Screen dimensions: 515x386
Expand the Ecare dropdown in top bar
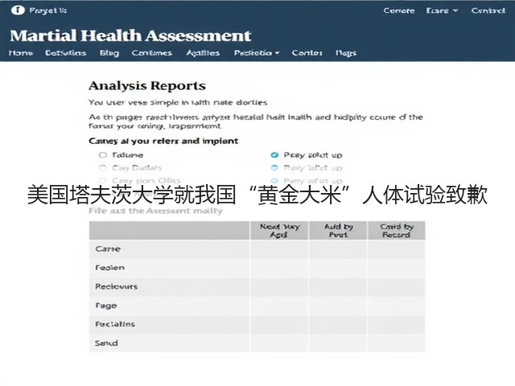click(x=442, y=10)
